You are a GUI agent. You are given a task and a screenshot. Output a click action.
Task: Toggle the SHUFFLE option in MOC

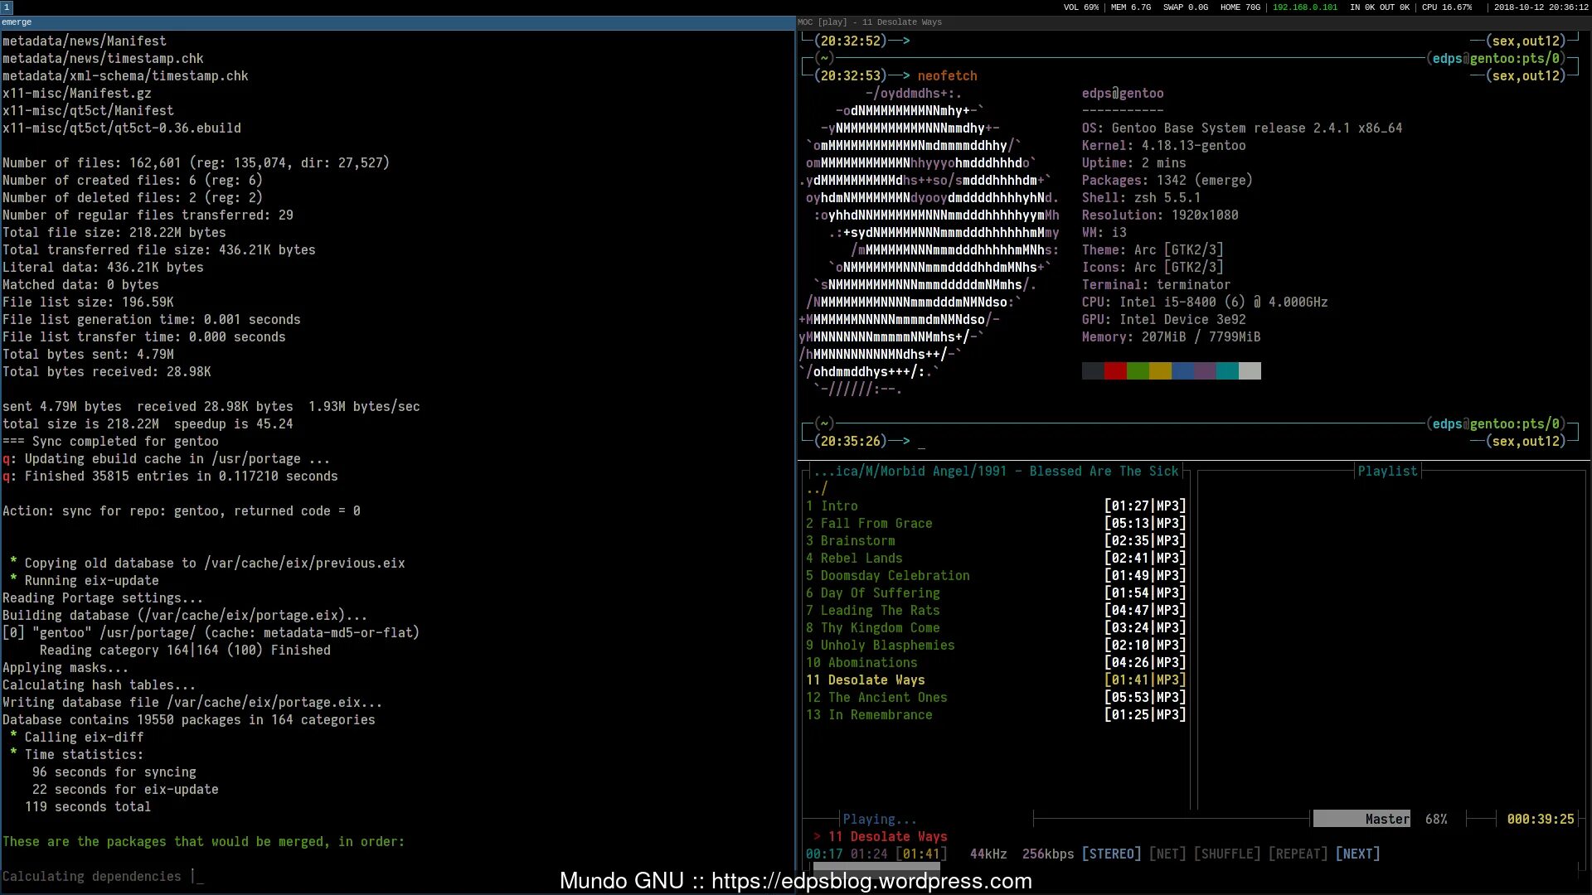[x=1227, y=854]
